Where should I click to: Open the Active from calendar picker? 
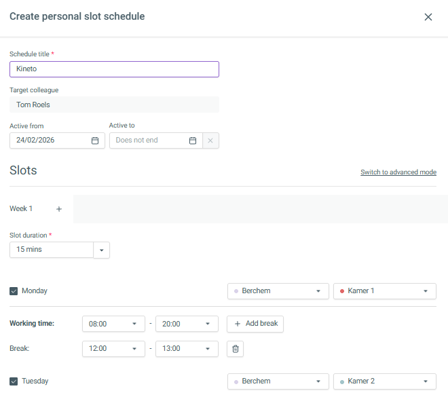[x=95, y=140]
